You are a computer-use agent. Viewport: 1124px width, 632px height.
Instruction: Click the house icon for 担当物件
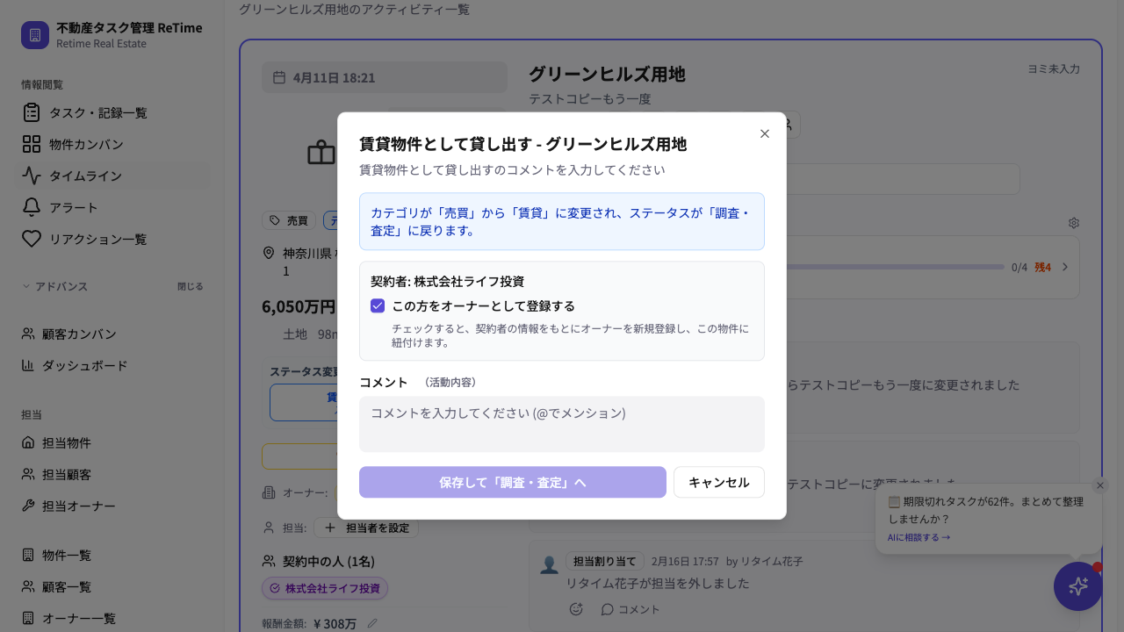[28, 442]
